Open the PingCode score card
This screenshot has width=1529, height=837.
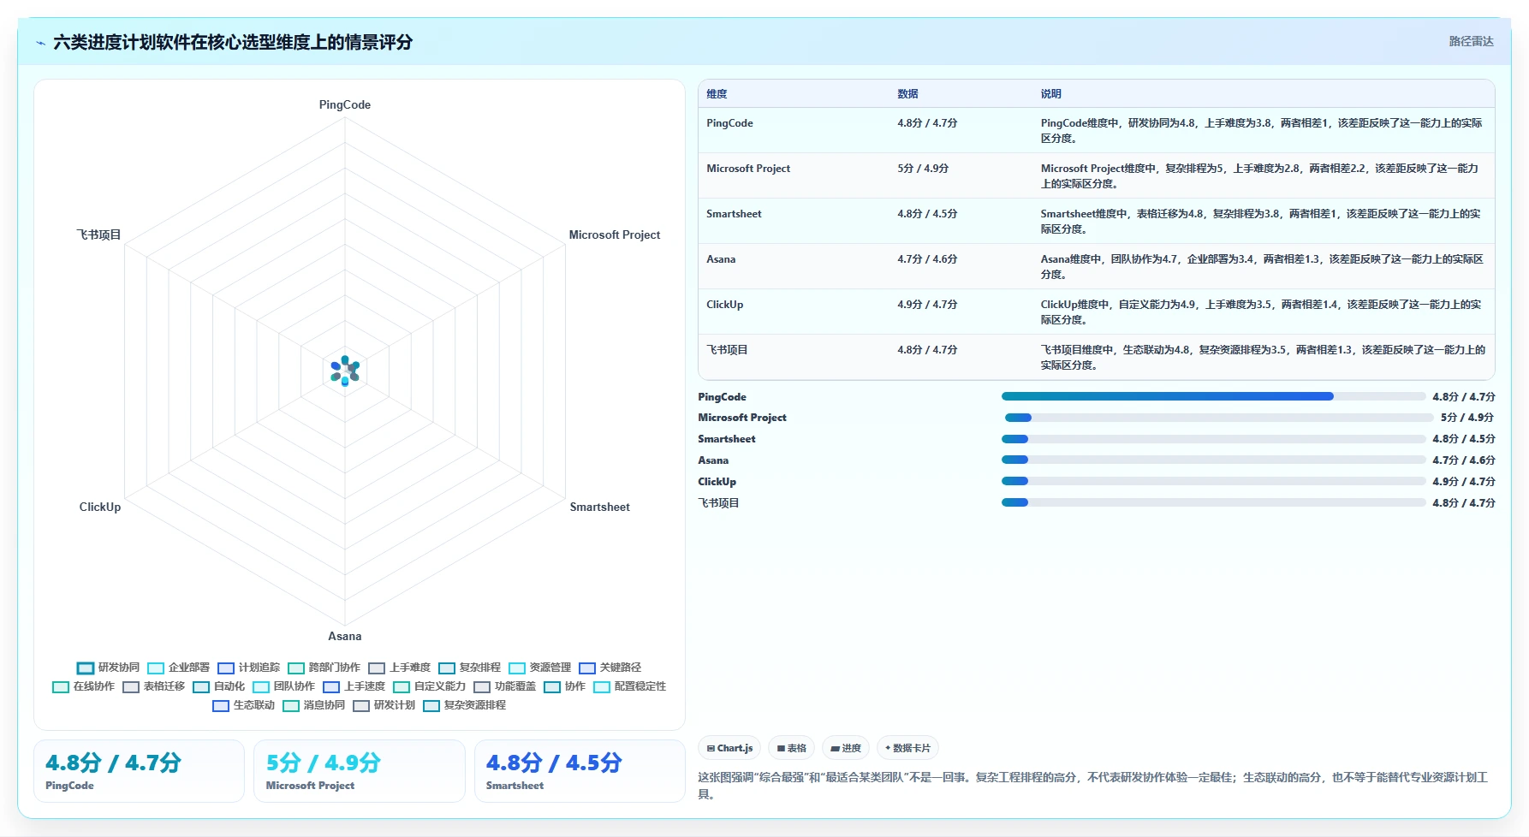(139, 771)
